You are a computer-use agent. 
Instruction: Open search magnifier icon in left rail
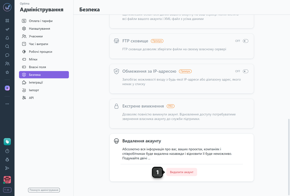pos(7,46)
